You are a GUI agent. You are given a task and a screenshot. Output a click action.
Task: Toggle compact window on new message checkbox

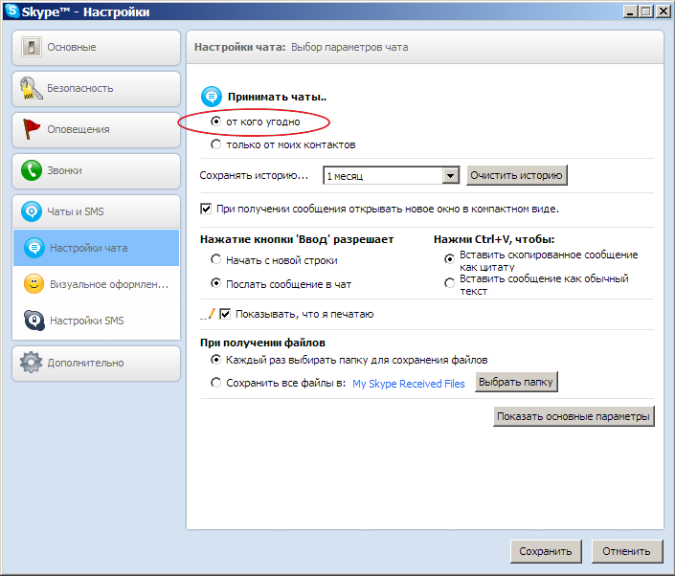tap(206, 210)
